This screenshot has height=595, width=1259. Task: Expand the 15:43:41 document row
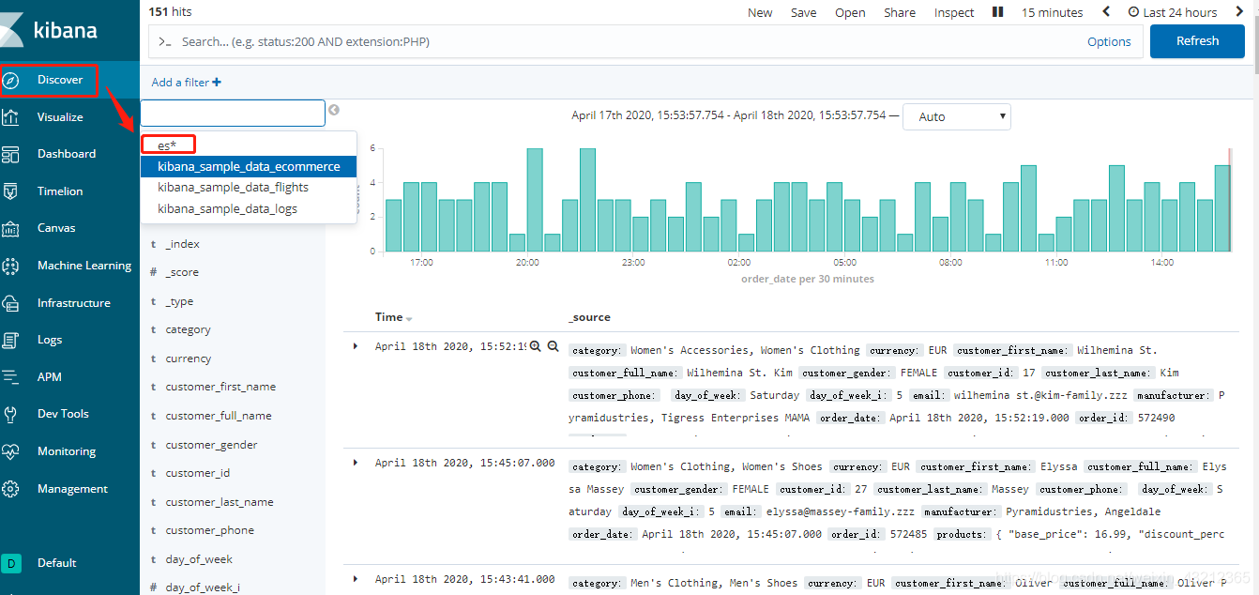356,579
